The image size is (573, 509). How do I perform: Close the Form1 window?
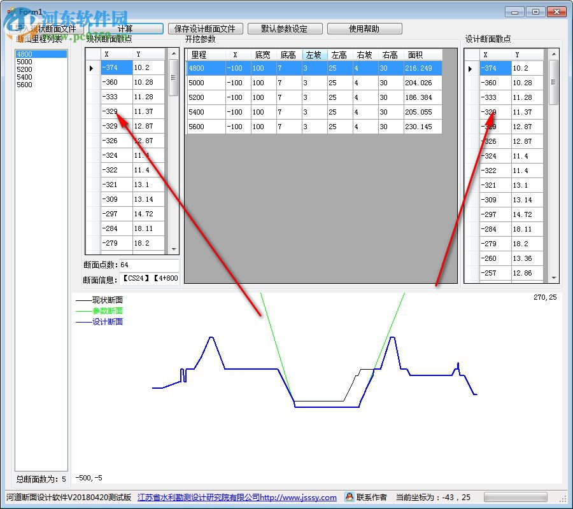(x=556, y=12)
